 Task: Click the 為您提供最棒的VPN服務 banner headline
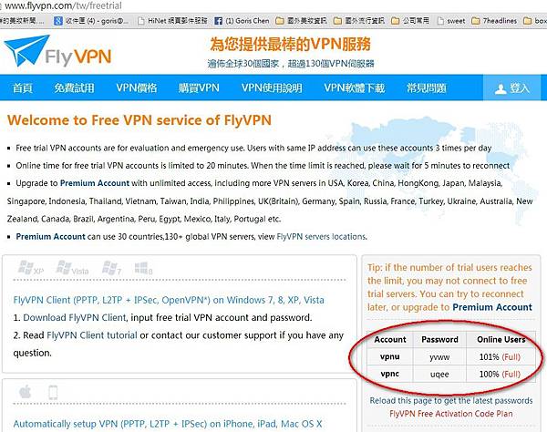coord(290,45)
